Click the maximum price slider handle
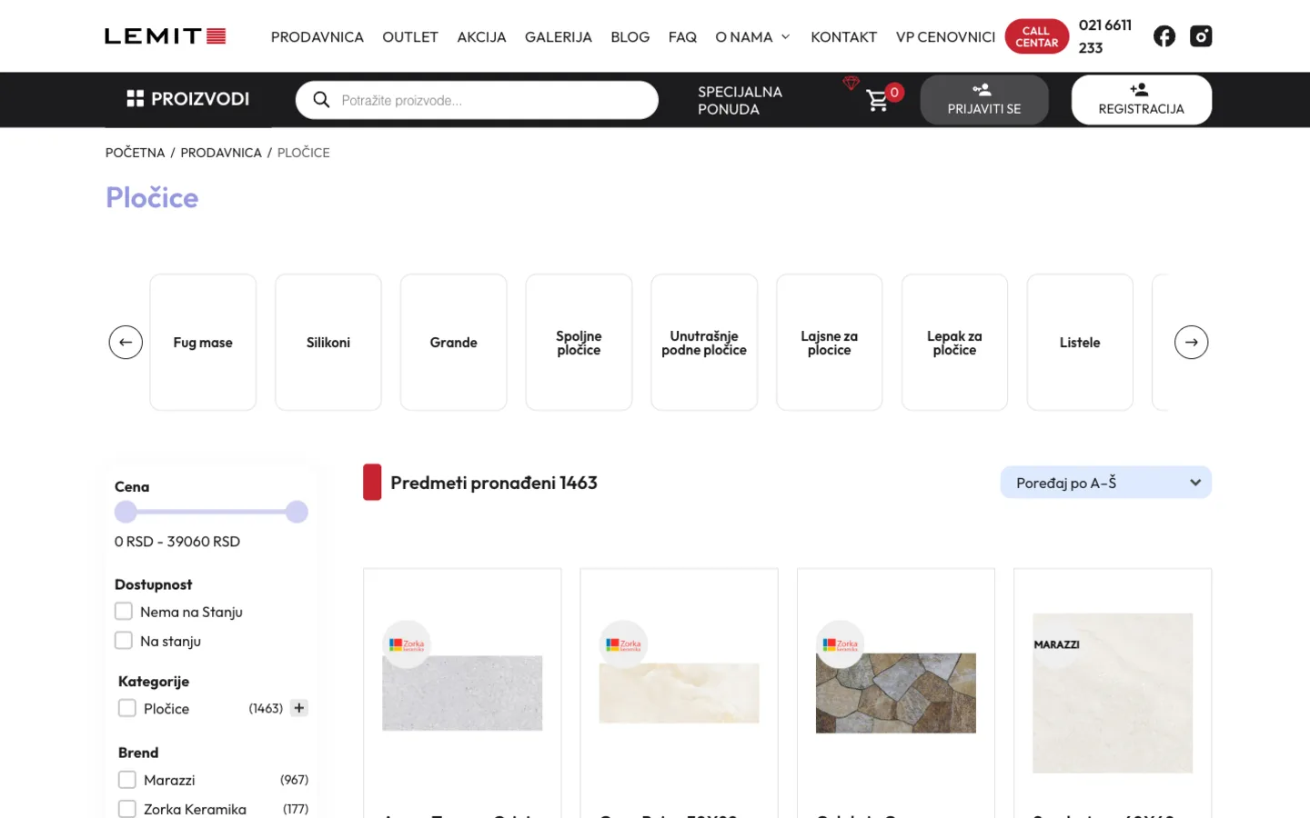1310x818 pixels. pyautogui.click(x=297, y=512)
